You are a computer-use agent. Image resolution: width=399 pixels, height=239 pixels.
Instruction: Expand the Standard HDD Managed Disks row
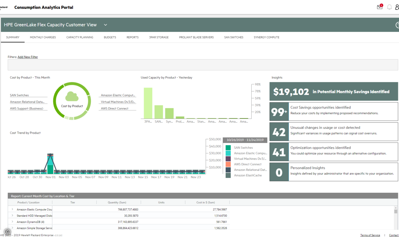(12, 215)
